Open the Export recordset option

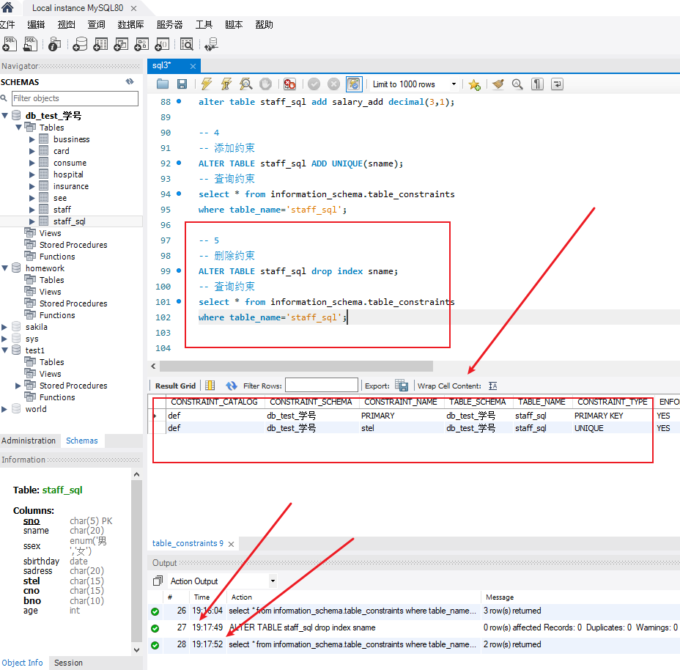(x=402, y=384)
